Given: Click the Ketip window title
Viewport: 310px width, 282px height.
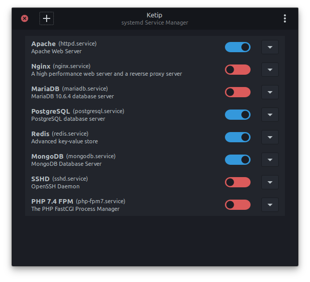Looking at the screenshot, I should (154, 15).
